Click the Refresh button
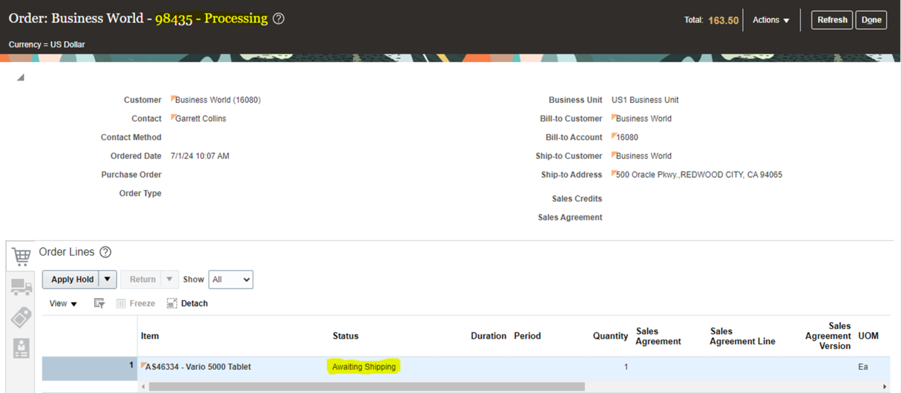 coord(832,20)
